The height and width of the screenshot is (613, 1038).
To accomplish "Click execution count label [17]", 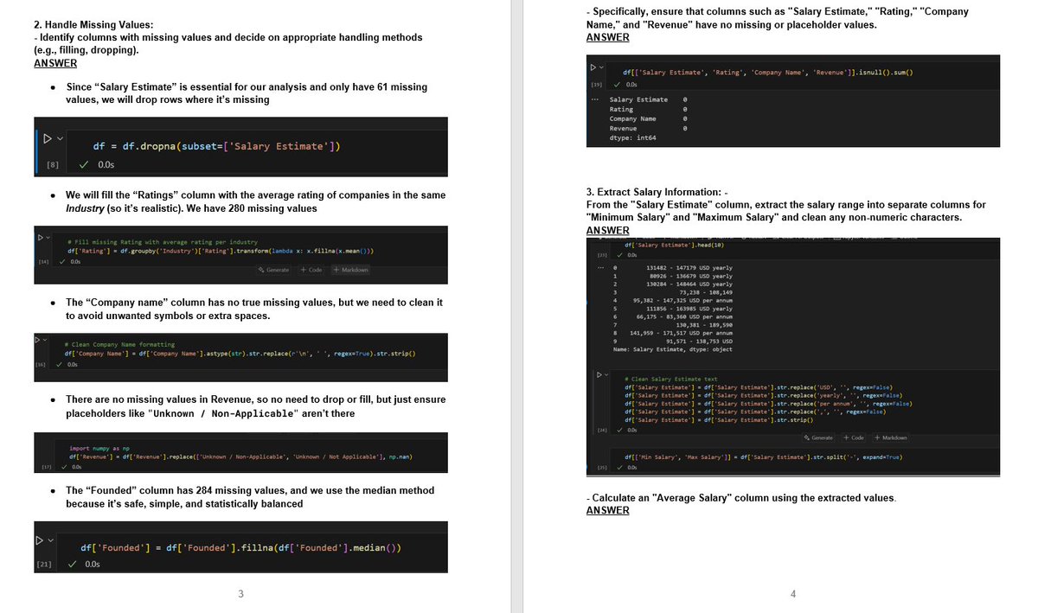I will click(45, 467).
